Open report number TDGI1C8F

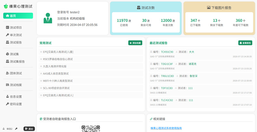point(167,64)
